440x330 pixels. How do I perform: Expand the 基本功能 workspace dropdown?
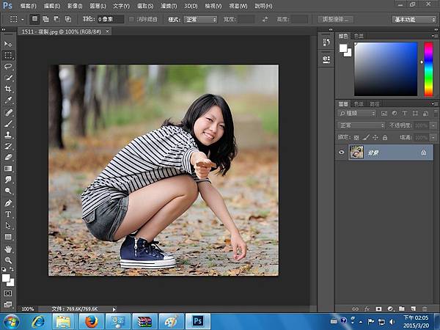[413, 19]
